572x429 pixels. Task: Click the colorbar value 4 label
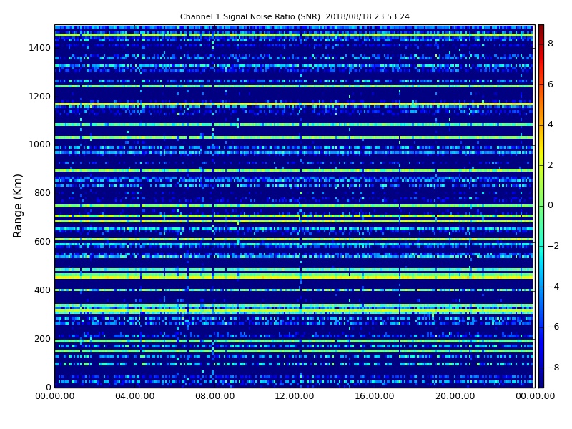click(x=551, y=124)
